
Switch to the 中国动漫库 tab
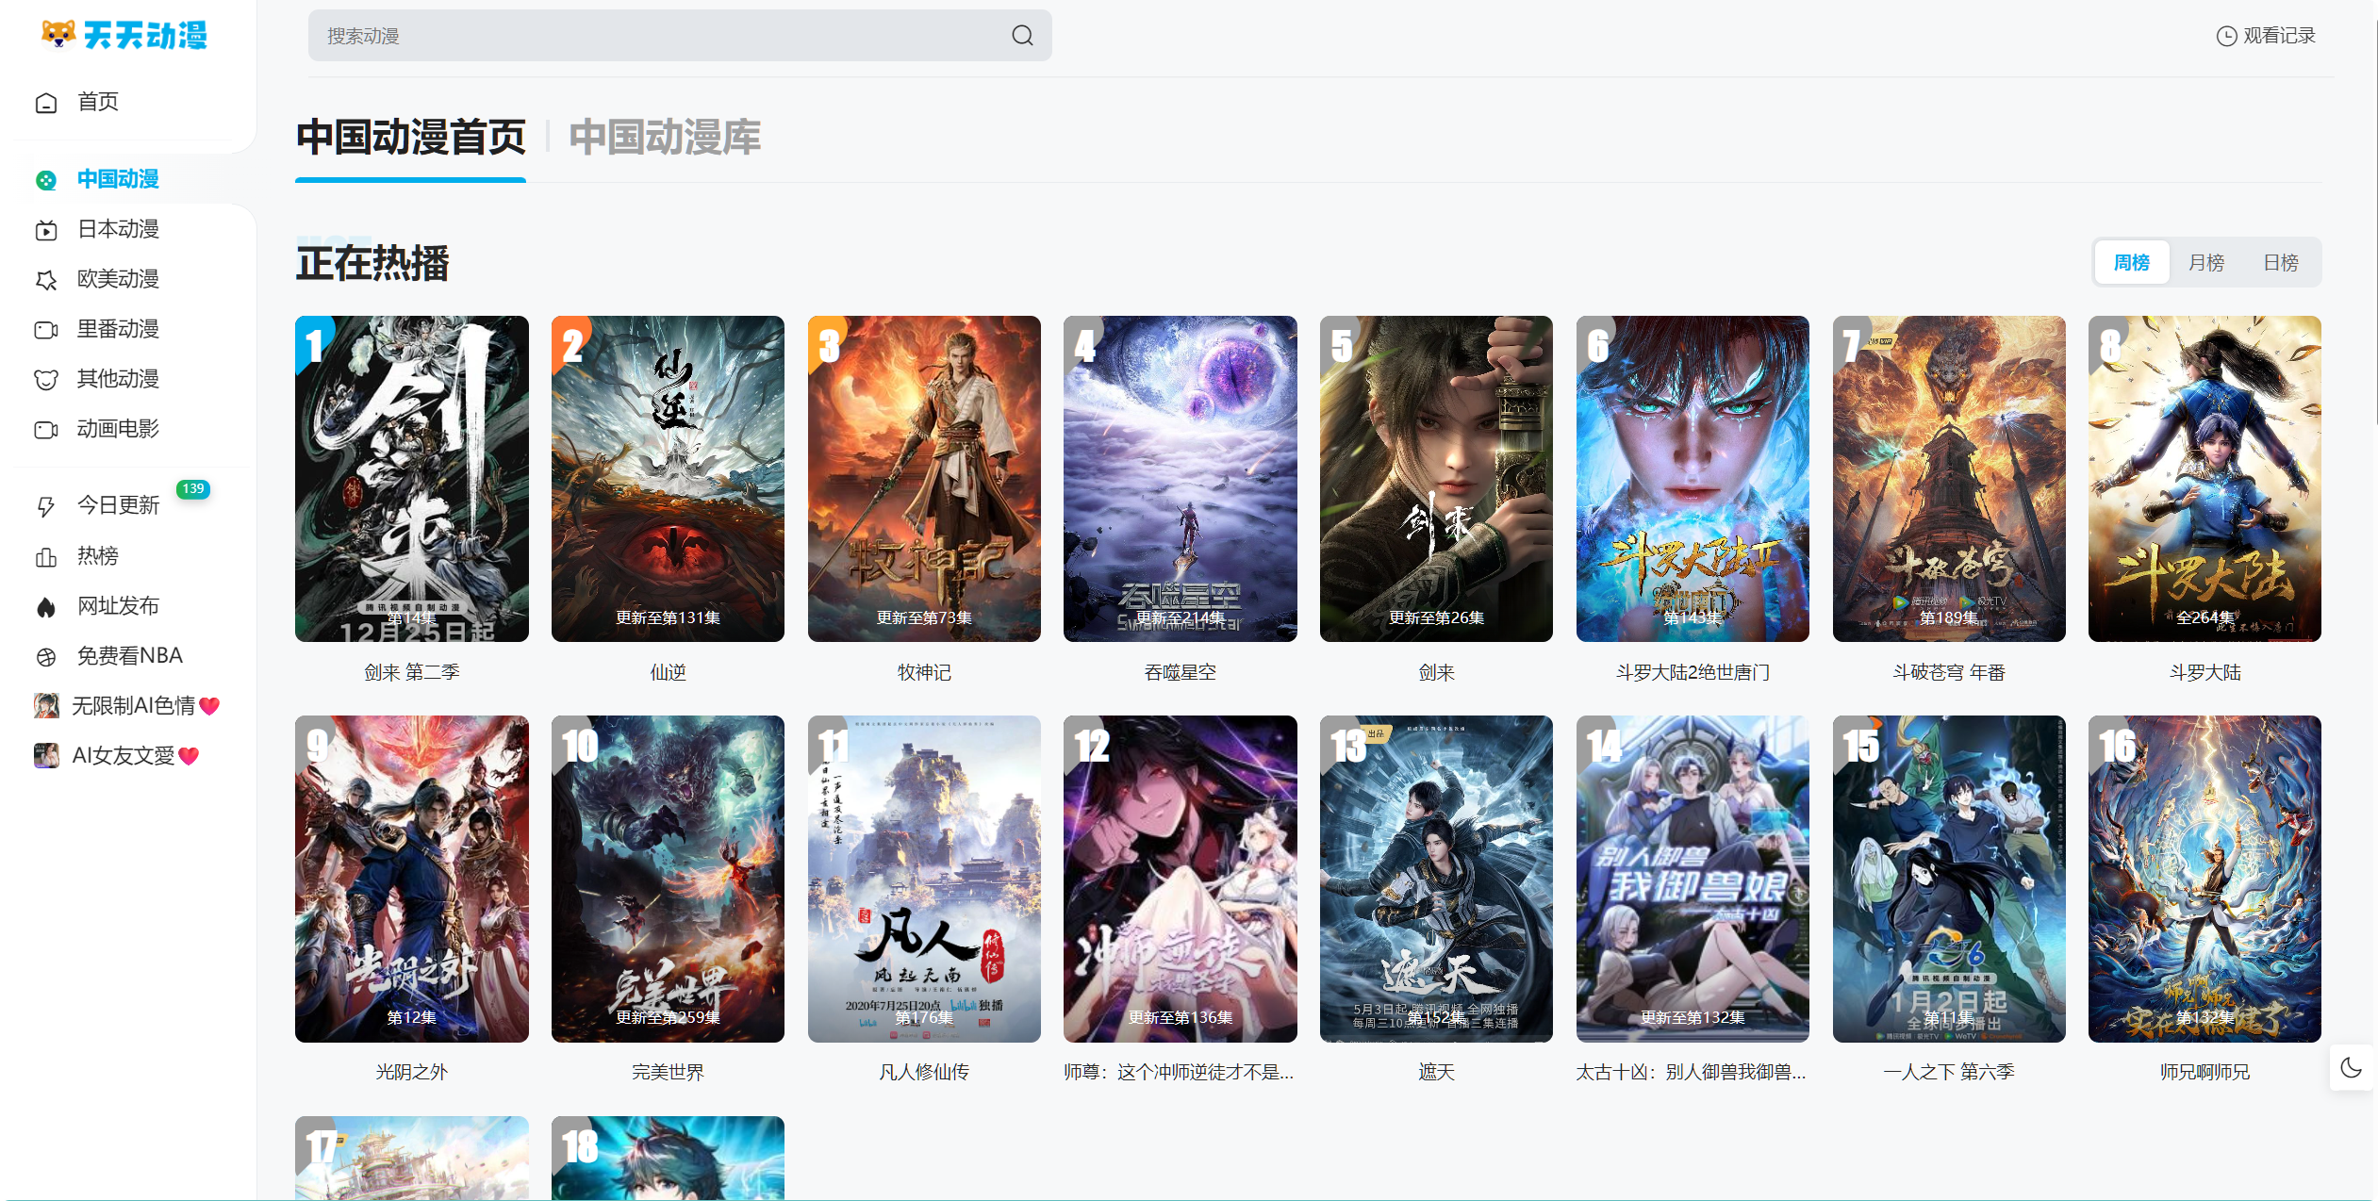(x=665, y=139)
